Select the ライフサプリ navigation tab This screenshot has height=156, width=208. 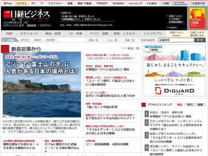(153, 34)
